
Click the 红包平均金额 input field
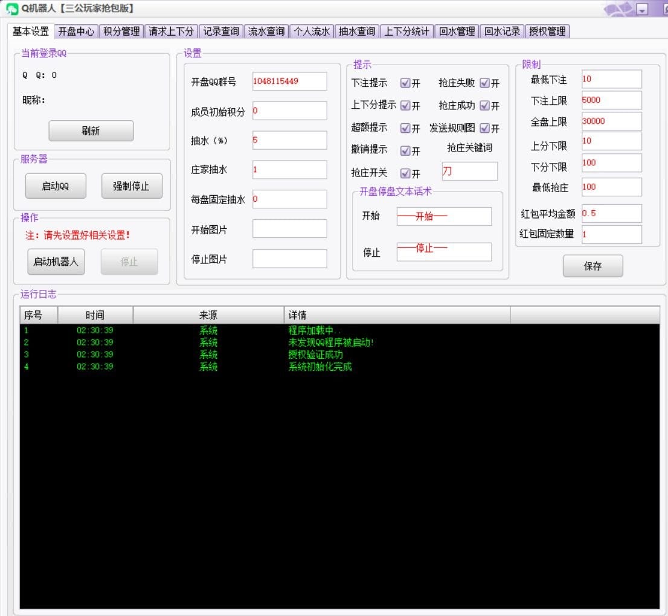(x=611, y=213)
